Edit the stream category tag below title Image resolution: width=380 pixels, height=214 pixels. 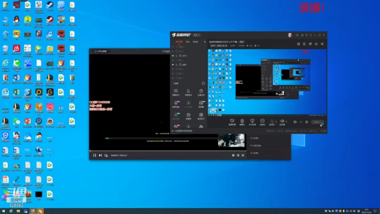point(218,46)
